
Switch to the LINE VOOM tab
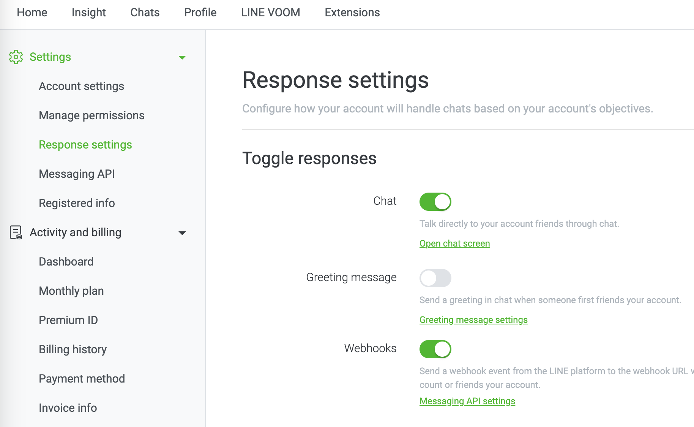(x=270, y=13)
